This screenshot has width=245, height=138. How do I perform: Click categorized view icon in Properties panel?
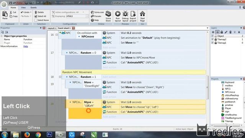tap(2, 32)
